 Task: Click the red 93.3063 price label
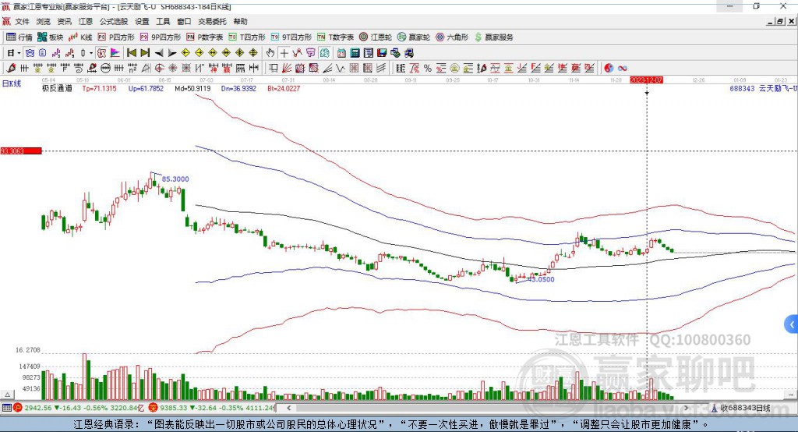click(x=21, y=150)
